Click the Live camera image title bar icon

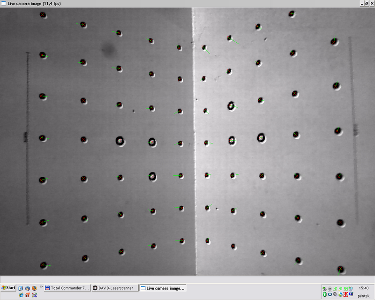click(4, 3)
